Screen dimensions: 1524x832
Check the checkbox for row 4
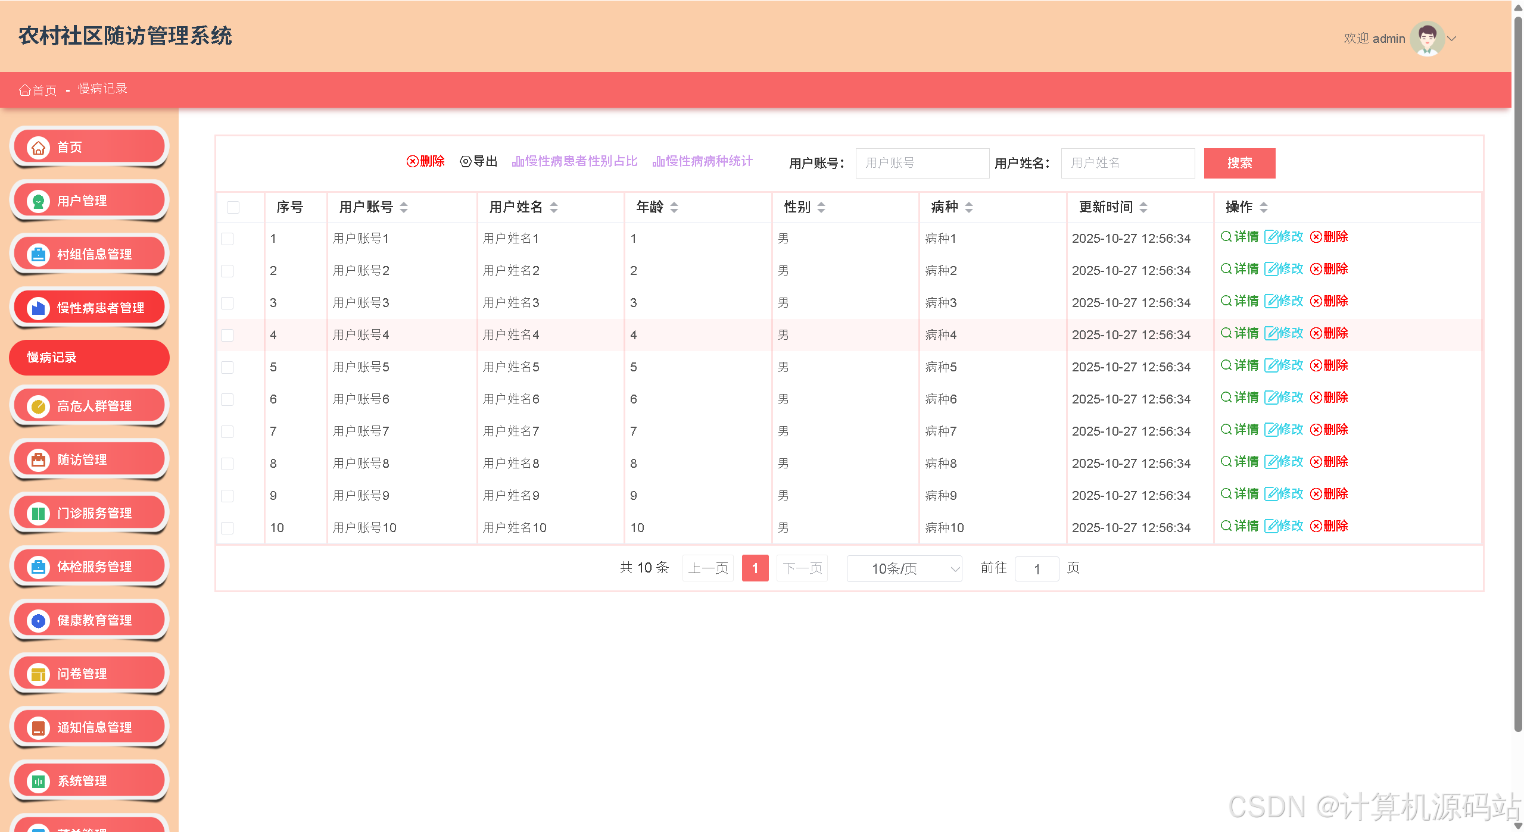227,335
